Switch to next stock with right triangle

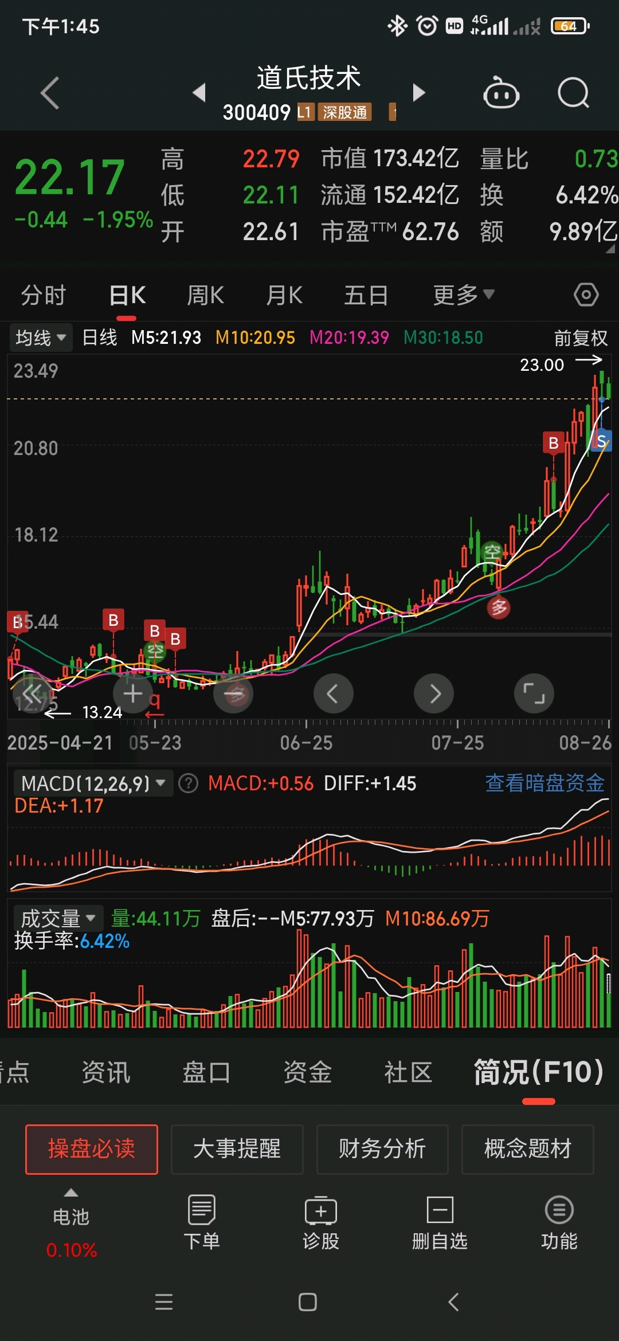419,92
